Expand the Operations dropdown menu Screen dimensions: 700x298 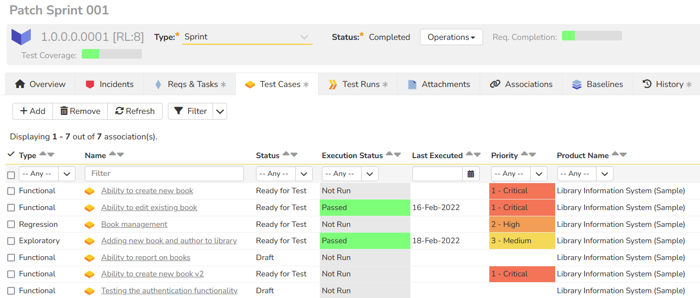pyautogui.click(x=451, y=37)
